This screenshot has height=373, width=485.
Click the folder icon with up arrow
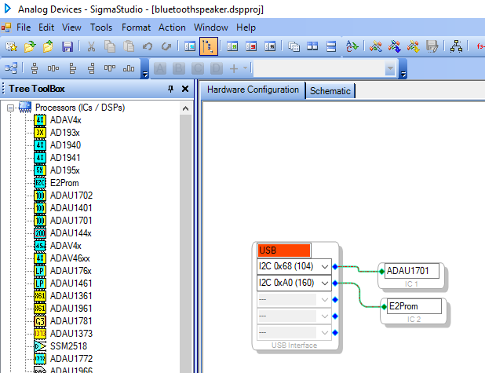[x=48, y=46]
